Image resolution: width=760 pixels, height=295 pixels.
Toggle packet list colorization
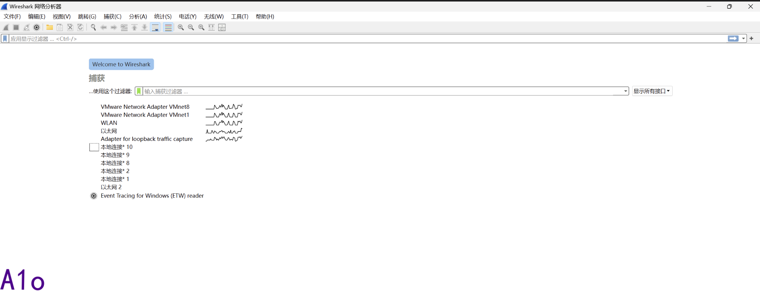tap(168, 27)
